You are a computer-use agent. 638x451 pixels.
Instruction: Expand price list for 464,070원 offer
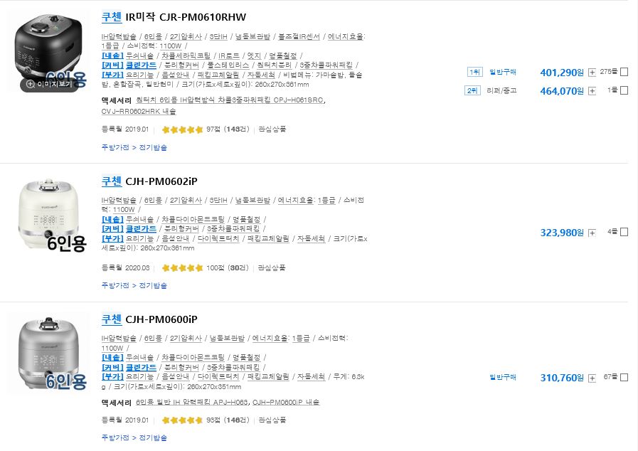coord(592,91)
